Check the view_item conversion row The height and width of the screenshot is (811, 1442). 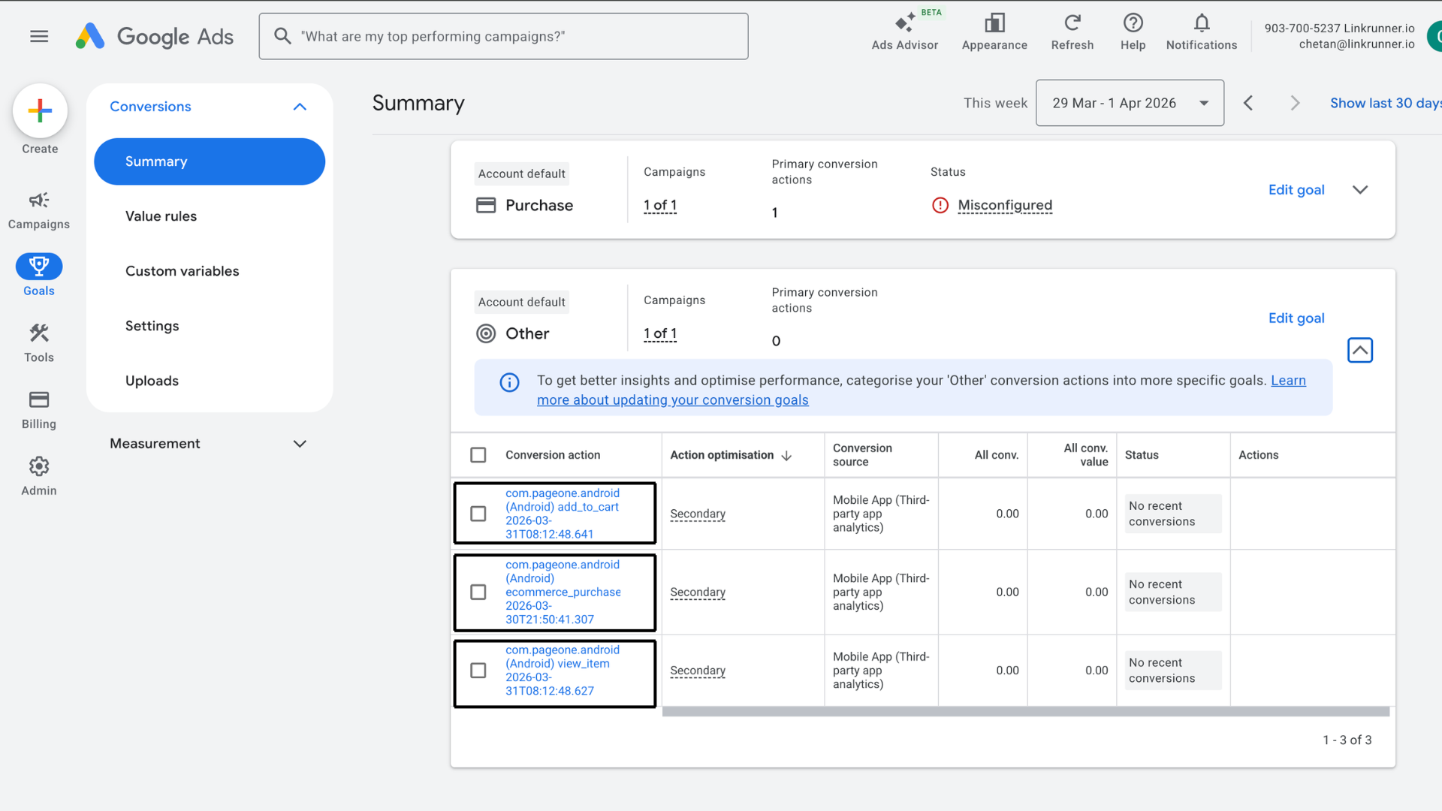coord(478,670)
